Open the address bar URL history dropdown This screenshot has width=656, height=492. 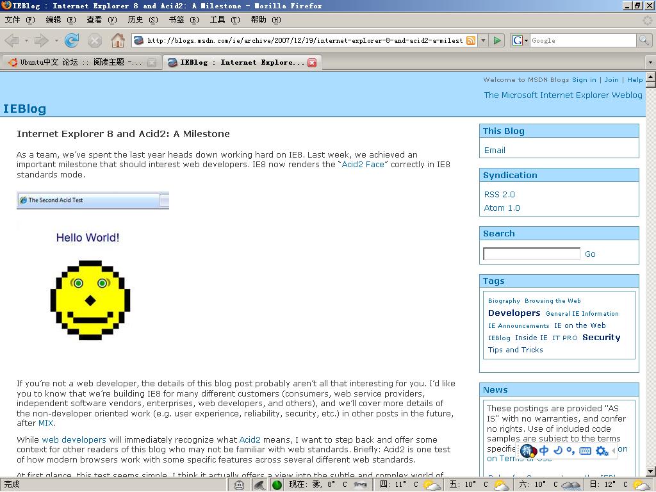coord(483,40)
